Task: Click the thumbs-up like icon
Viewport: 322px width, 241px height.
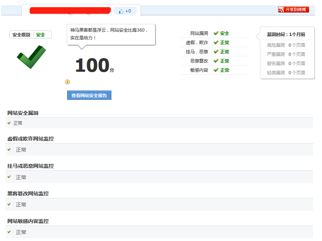Action: pyautogui.click(x=121, y=11)
